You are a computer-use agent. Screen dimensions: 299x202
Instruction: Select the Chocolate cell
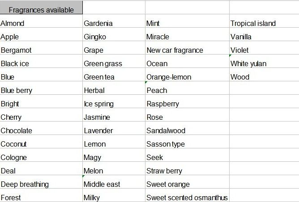click(17, 130)
